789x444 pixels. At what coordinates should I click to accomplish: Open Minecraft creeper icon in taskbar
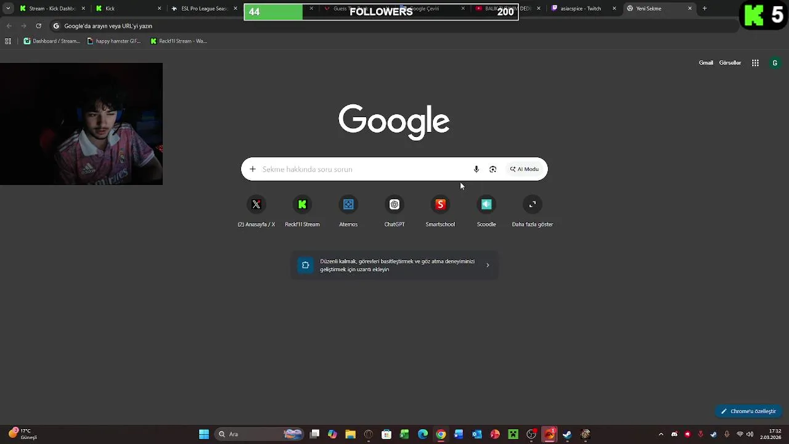(513, 434)
